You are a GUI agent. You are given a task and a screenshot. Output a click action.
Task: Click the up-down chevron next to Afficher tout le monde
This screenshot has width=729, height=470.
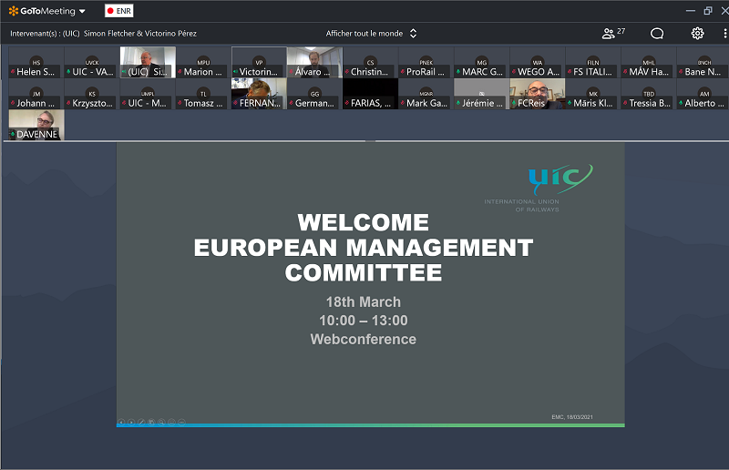pos(413,34)
